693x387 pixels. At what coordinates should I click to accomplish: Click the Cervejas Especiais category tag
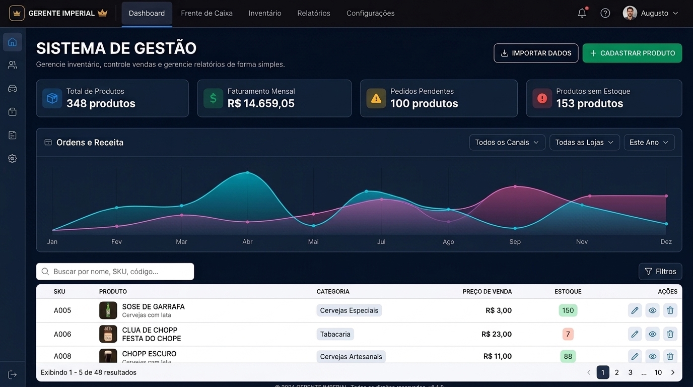tap(349, 310)
